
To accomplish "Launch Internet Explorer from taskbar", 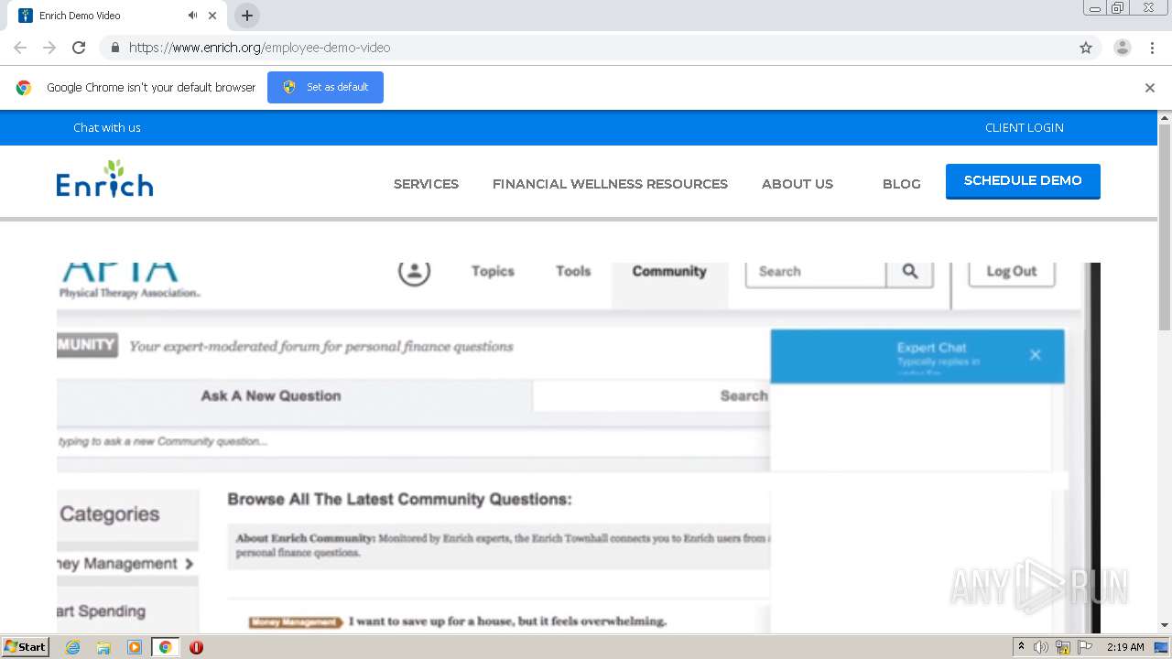I will pos(73,647).
